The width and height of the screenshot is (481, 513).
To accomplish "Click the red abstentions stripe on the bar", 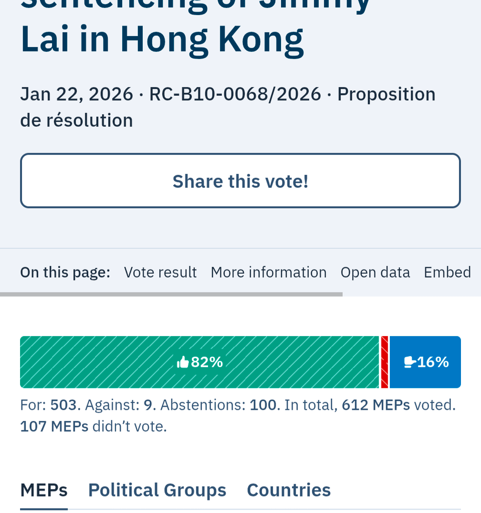I will tap(384, 362).
